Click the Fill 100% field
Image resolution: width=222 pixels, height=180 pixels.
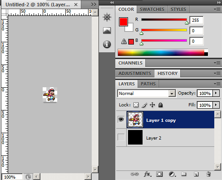pyautogui.click(x=205, y=105)
